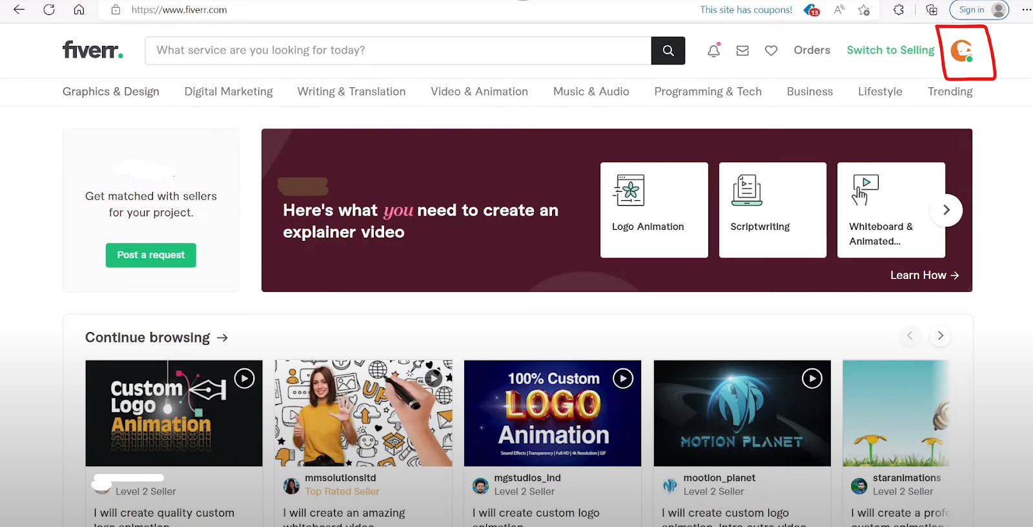Select the Logo Animation card icon
Image resolution: width=1033 pixels, height=527 pixels.
coord(629,191)
